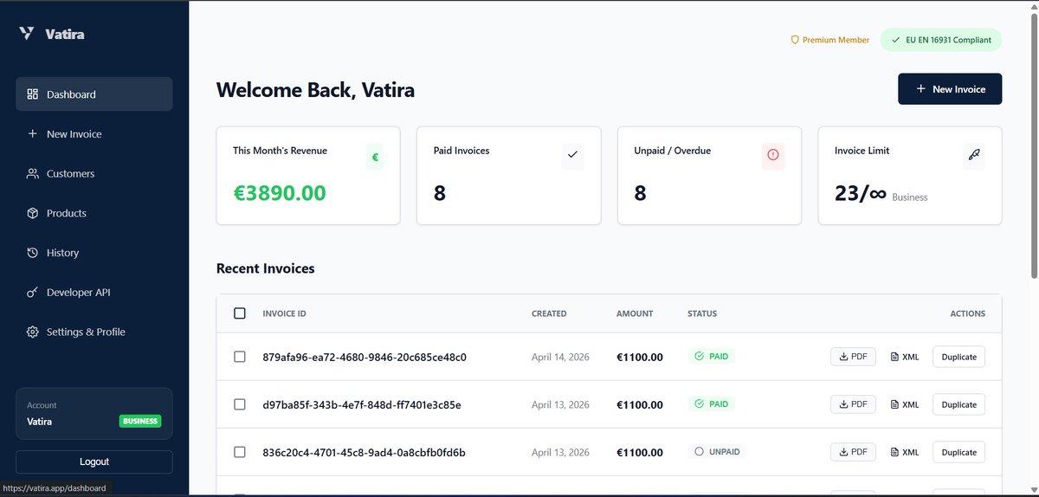1039x497 pixels.
Task: Open the Customers page
Action: coord(94,173)
